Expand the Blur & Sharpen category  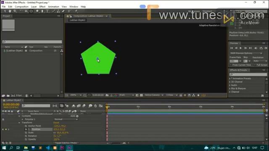tap(230, 89)
